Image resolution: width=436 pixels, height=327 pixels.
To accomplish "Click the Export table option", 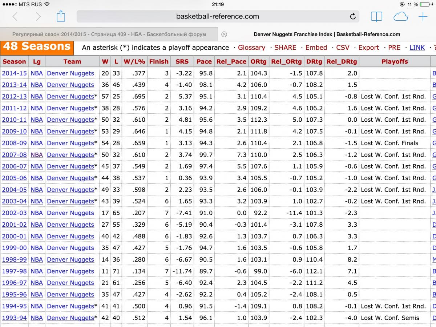I will 369,48.
